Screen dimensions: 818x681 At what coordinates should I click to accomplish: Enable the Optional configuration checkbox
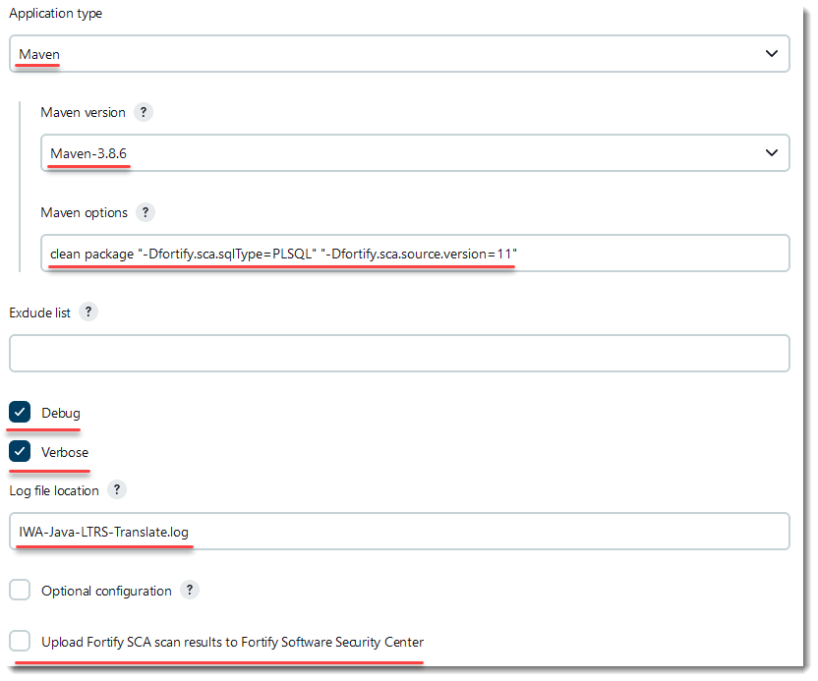click(18, 590)
